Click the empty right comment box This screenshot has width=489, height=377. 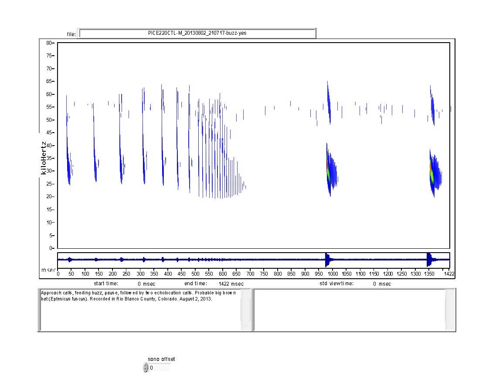(x=350, y=310)
